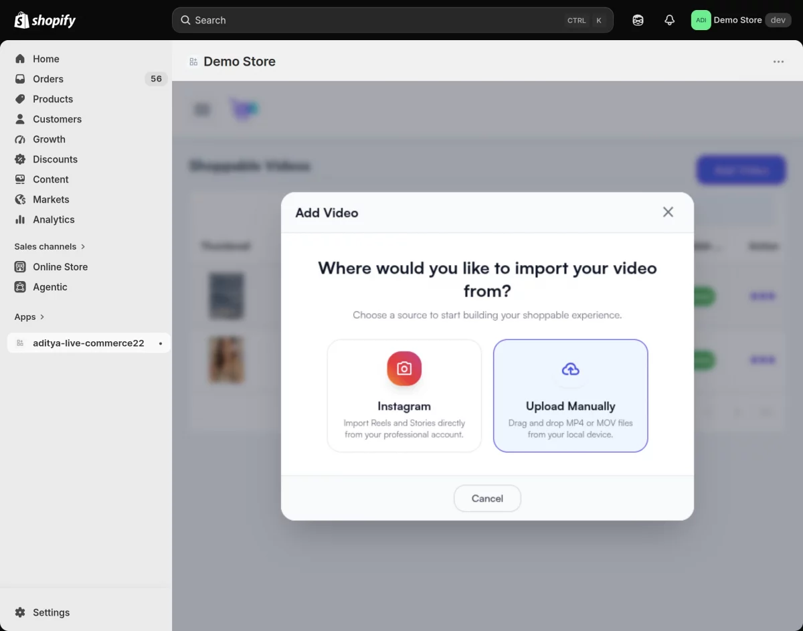The width and height of the screenshot is (803, 631).
Task: Click the Online Store storefront icon
Action: click(20, 267)
